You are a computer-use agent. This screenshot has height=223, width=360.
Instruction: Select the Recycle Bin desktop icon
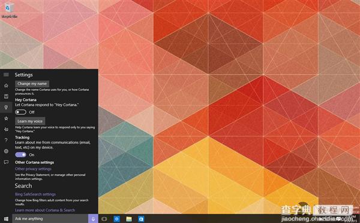9,10
